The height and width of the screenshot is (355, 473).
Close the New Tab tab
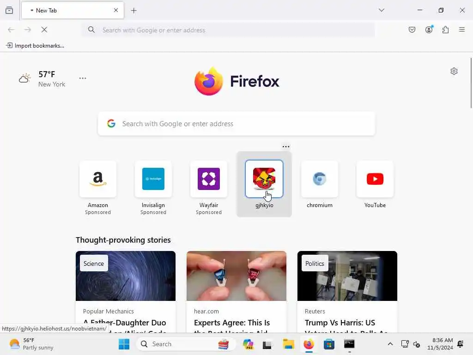(x=116, y=10)
